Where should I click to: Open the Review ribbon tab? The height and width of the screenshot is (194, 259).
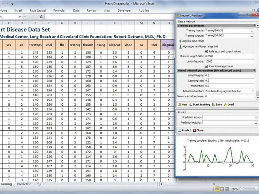click(x=92, y=10)
